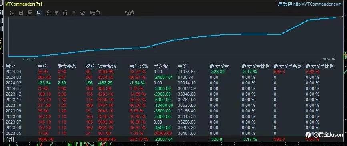Click the -28007.81 total withdrawal cell
Viewport: 347px width, 146px height.
coord(164,139)
